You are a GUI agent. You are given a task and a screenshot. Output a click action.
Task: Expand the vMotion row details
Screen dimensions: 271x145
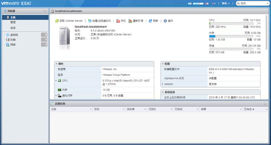click(163, 84)
